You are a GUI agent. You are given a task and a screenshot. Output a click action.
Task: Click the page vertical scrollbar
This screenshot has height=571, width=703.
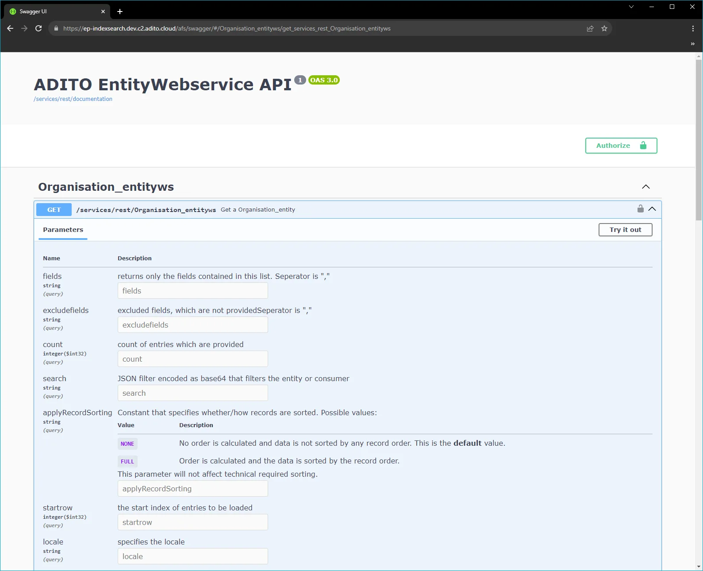[699, 140]
